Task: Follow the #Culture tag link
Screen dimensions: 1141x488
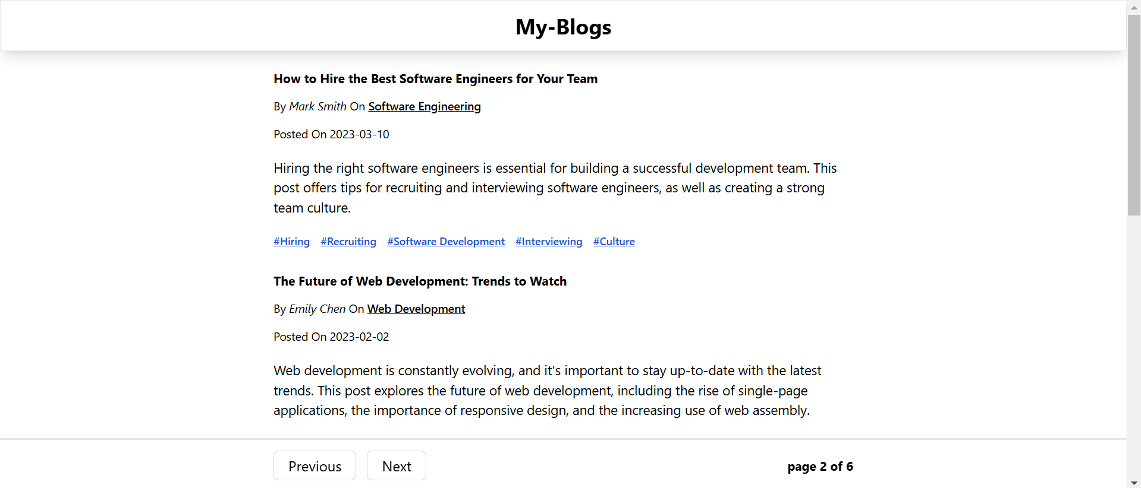Action: tap(614, 242)
